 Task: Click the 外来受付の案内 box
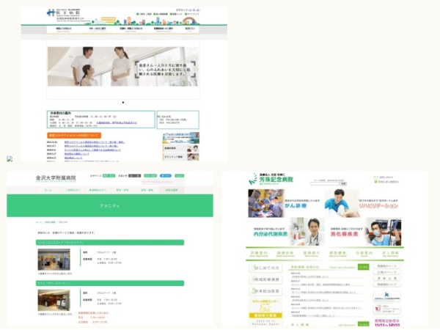click(x=100, y=120)
